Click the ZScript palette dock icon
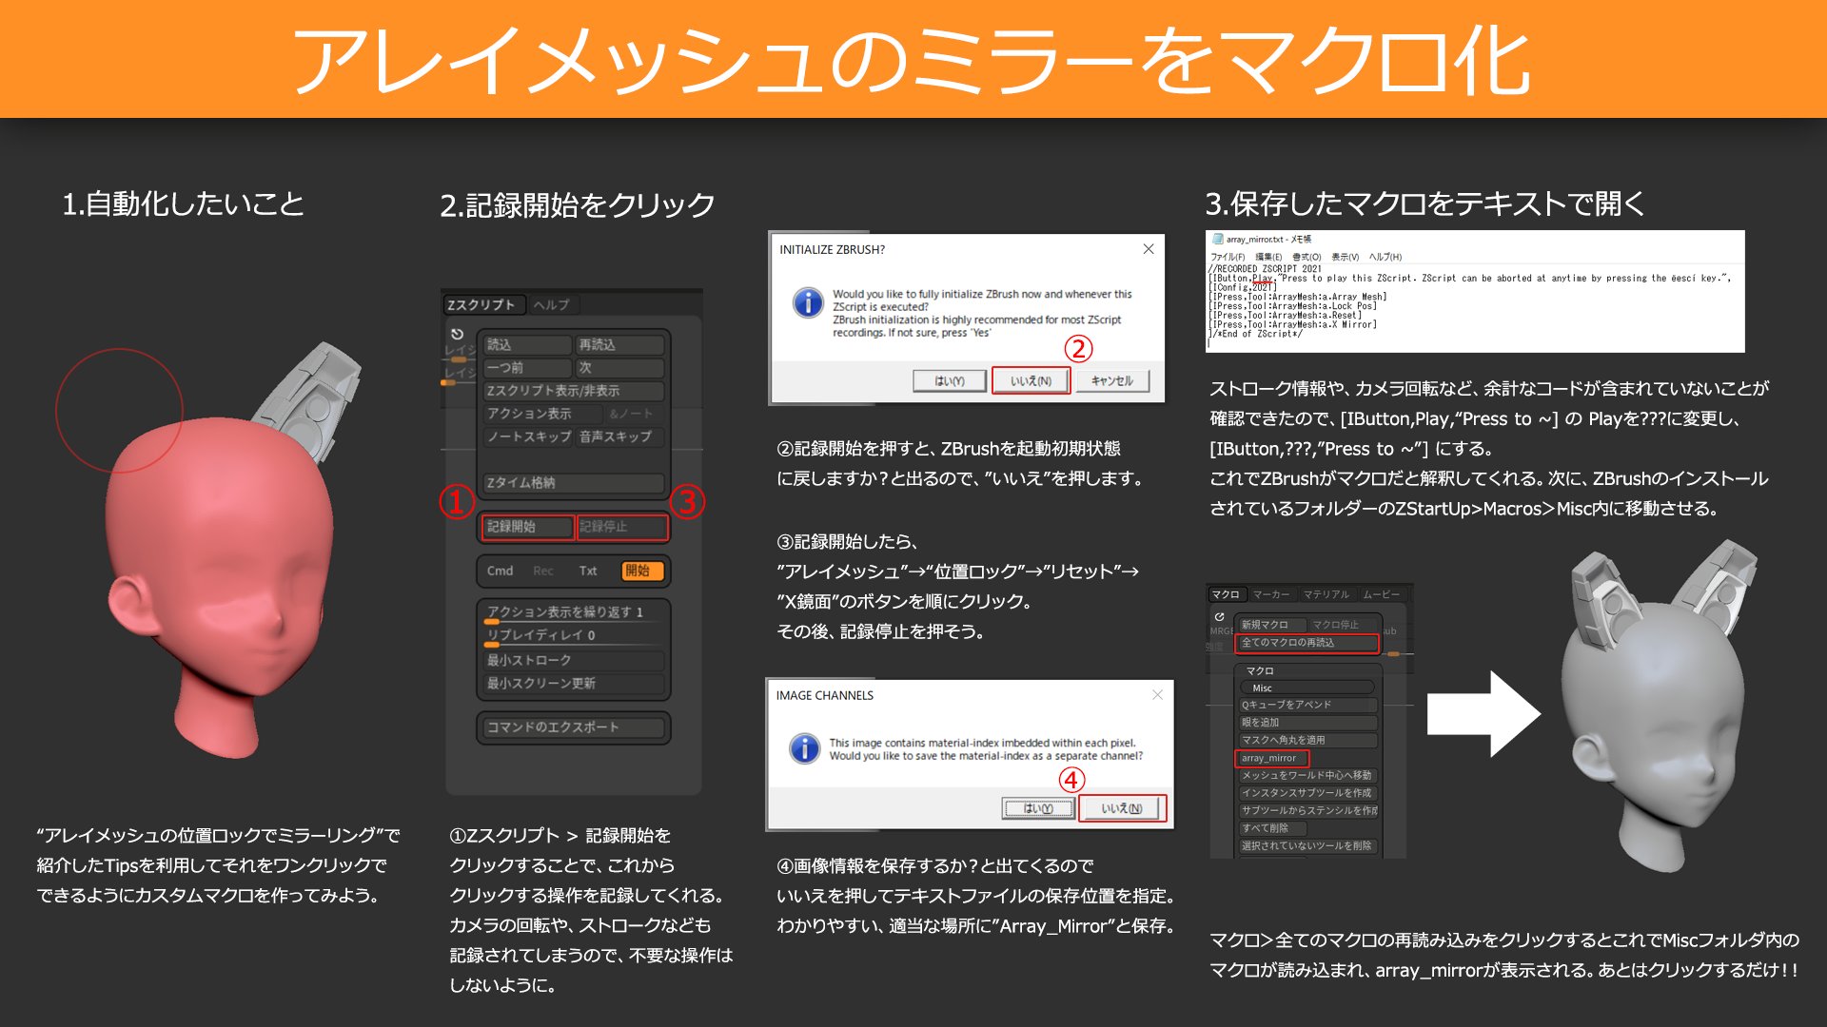 tap(457, 334)
